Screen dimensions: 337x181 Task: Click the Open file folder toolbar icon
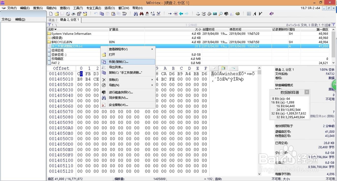click(57, 14)
